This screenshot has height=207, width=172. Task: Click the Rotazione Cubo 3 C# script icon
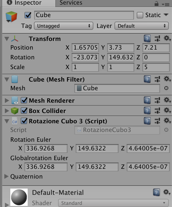(x=15, y=121)
